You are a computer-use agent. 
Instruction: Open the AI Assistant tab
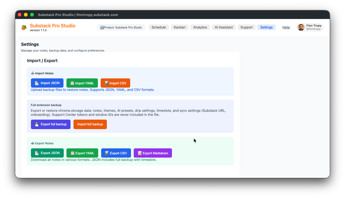[x=224, y=27]
